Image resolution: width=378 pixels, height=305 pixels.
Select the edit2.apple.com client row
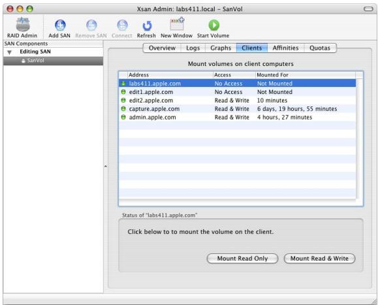pyautogui.click(x=237, y=101)
